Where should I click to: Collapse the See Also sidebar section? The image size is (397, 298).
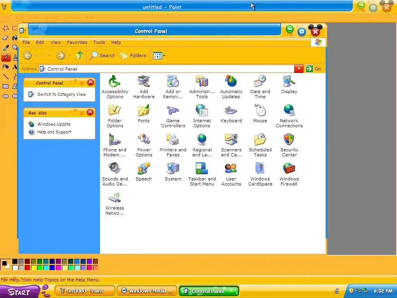[90, 112]
